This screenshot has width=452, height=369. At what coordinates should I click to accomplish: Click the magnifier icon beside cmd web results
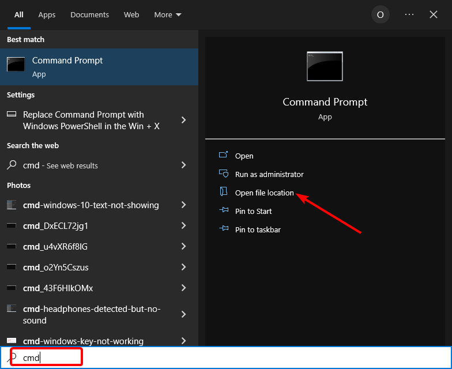coord(12,165)
